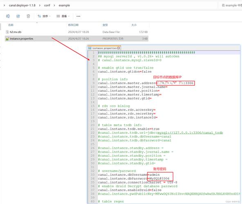Screen dimensions: 242x204
Task: Click the h2.mv.db file icon
Action: click(x=7, y=32)
